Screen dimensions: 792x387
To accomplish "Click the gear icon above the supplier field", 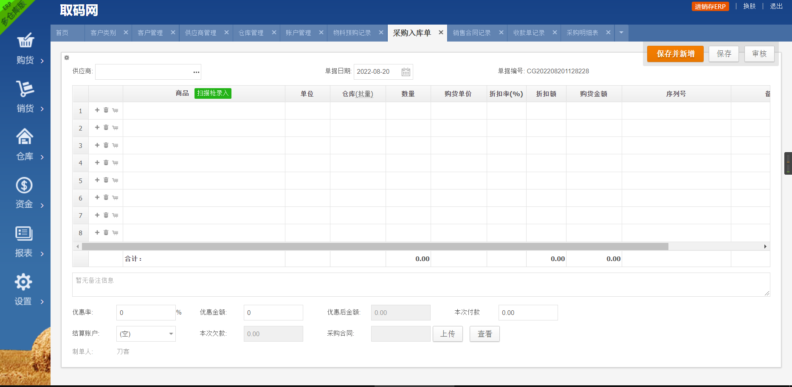I will click(x=67, y=58).
